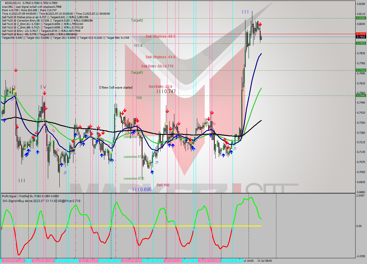The height and width of the screenshot is (264, 367).
Task: Click the 'correction 61.8' label
Action: 134,157
